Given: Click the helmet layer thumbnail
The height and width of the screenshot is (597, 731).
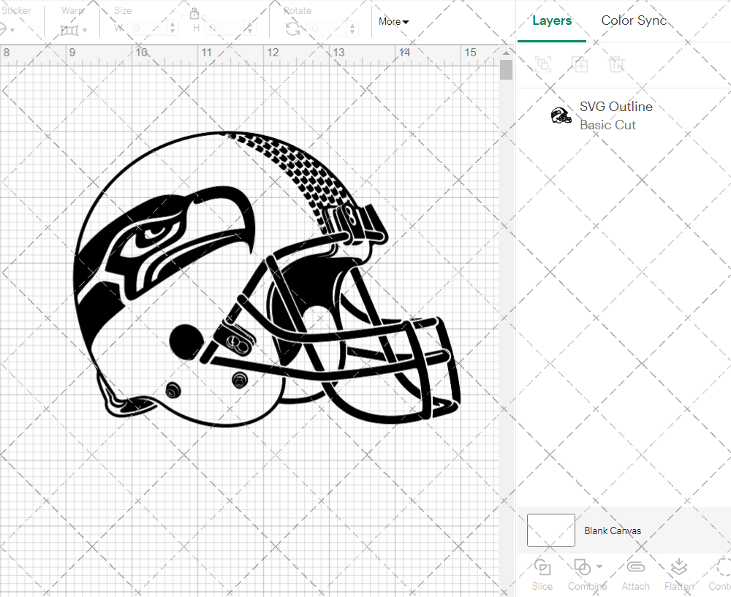Looking at the screenshot, I should (561, 115).
